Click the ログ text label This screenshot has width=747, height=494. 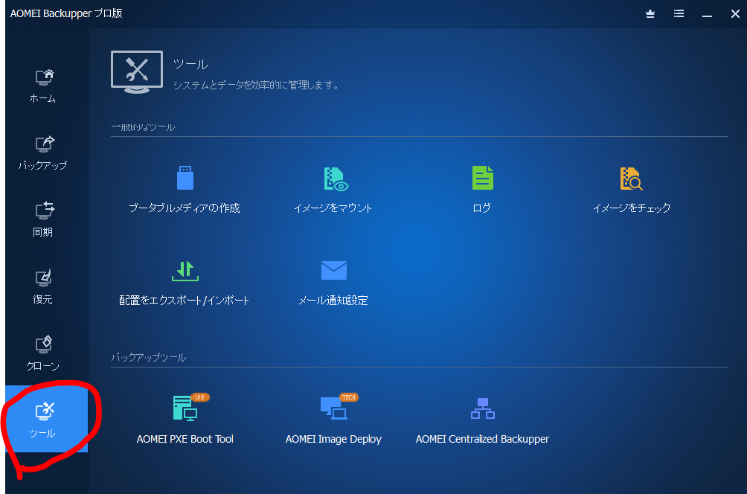pyautogui.click(x=481, y=208)
